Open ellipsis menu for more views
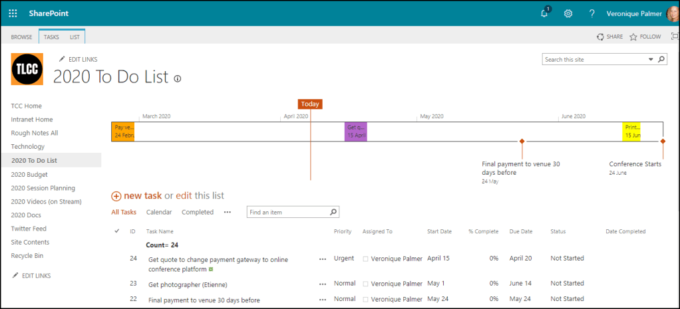 tap(228, 213)
